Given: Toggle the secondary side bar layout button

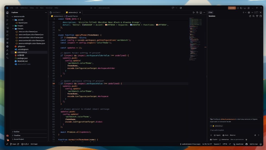Looking at the screenshot, I should pos(248,8).
